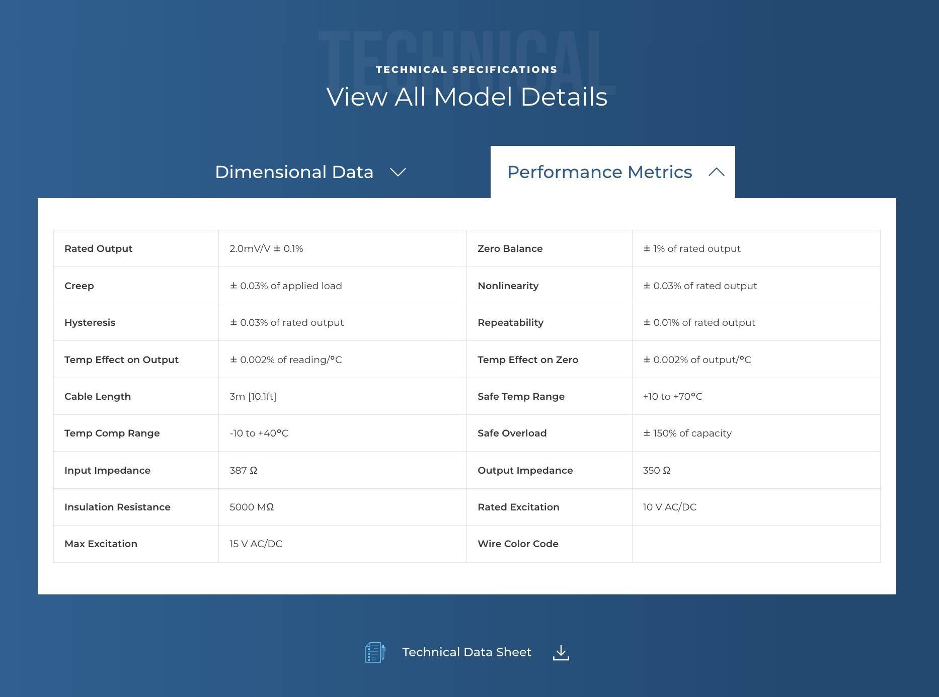This screenshot has width=939, height=697.
Task: Select the Temp Comp Range label
Action: pos(112,433)
